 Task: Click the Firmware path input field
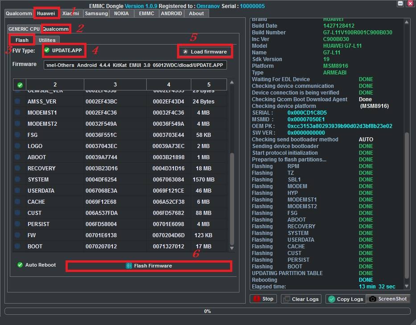(x=135, y=65)
